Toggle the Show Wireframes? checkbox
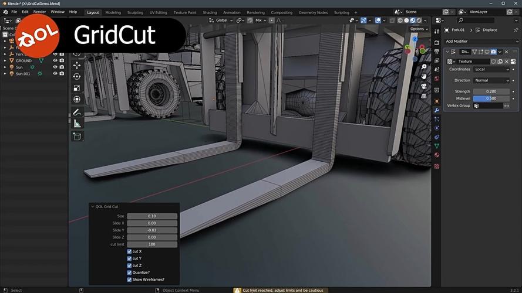The height and width of the screenshot is (293, 522). (x=129, y=280)
